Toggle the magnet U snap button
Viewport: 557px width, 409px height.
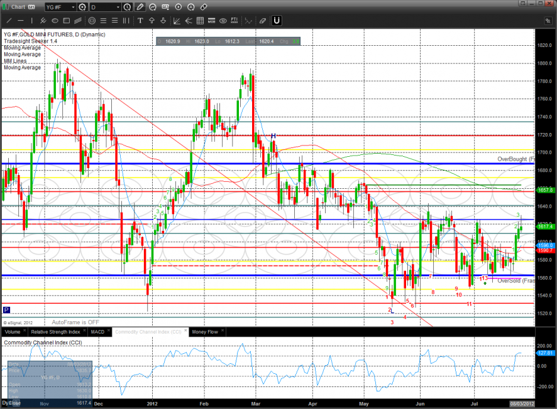coord(277,21)
